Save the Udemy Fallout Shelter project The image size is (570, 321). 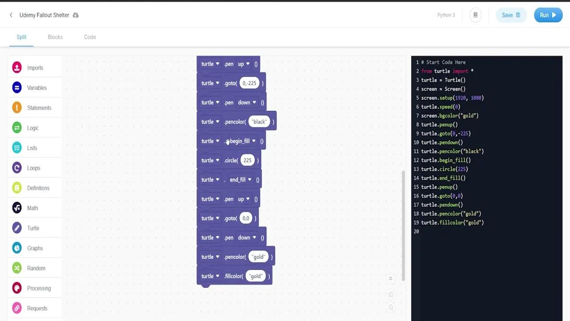click(x=511, y=15)
